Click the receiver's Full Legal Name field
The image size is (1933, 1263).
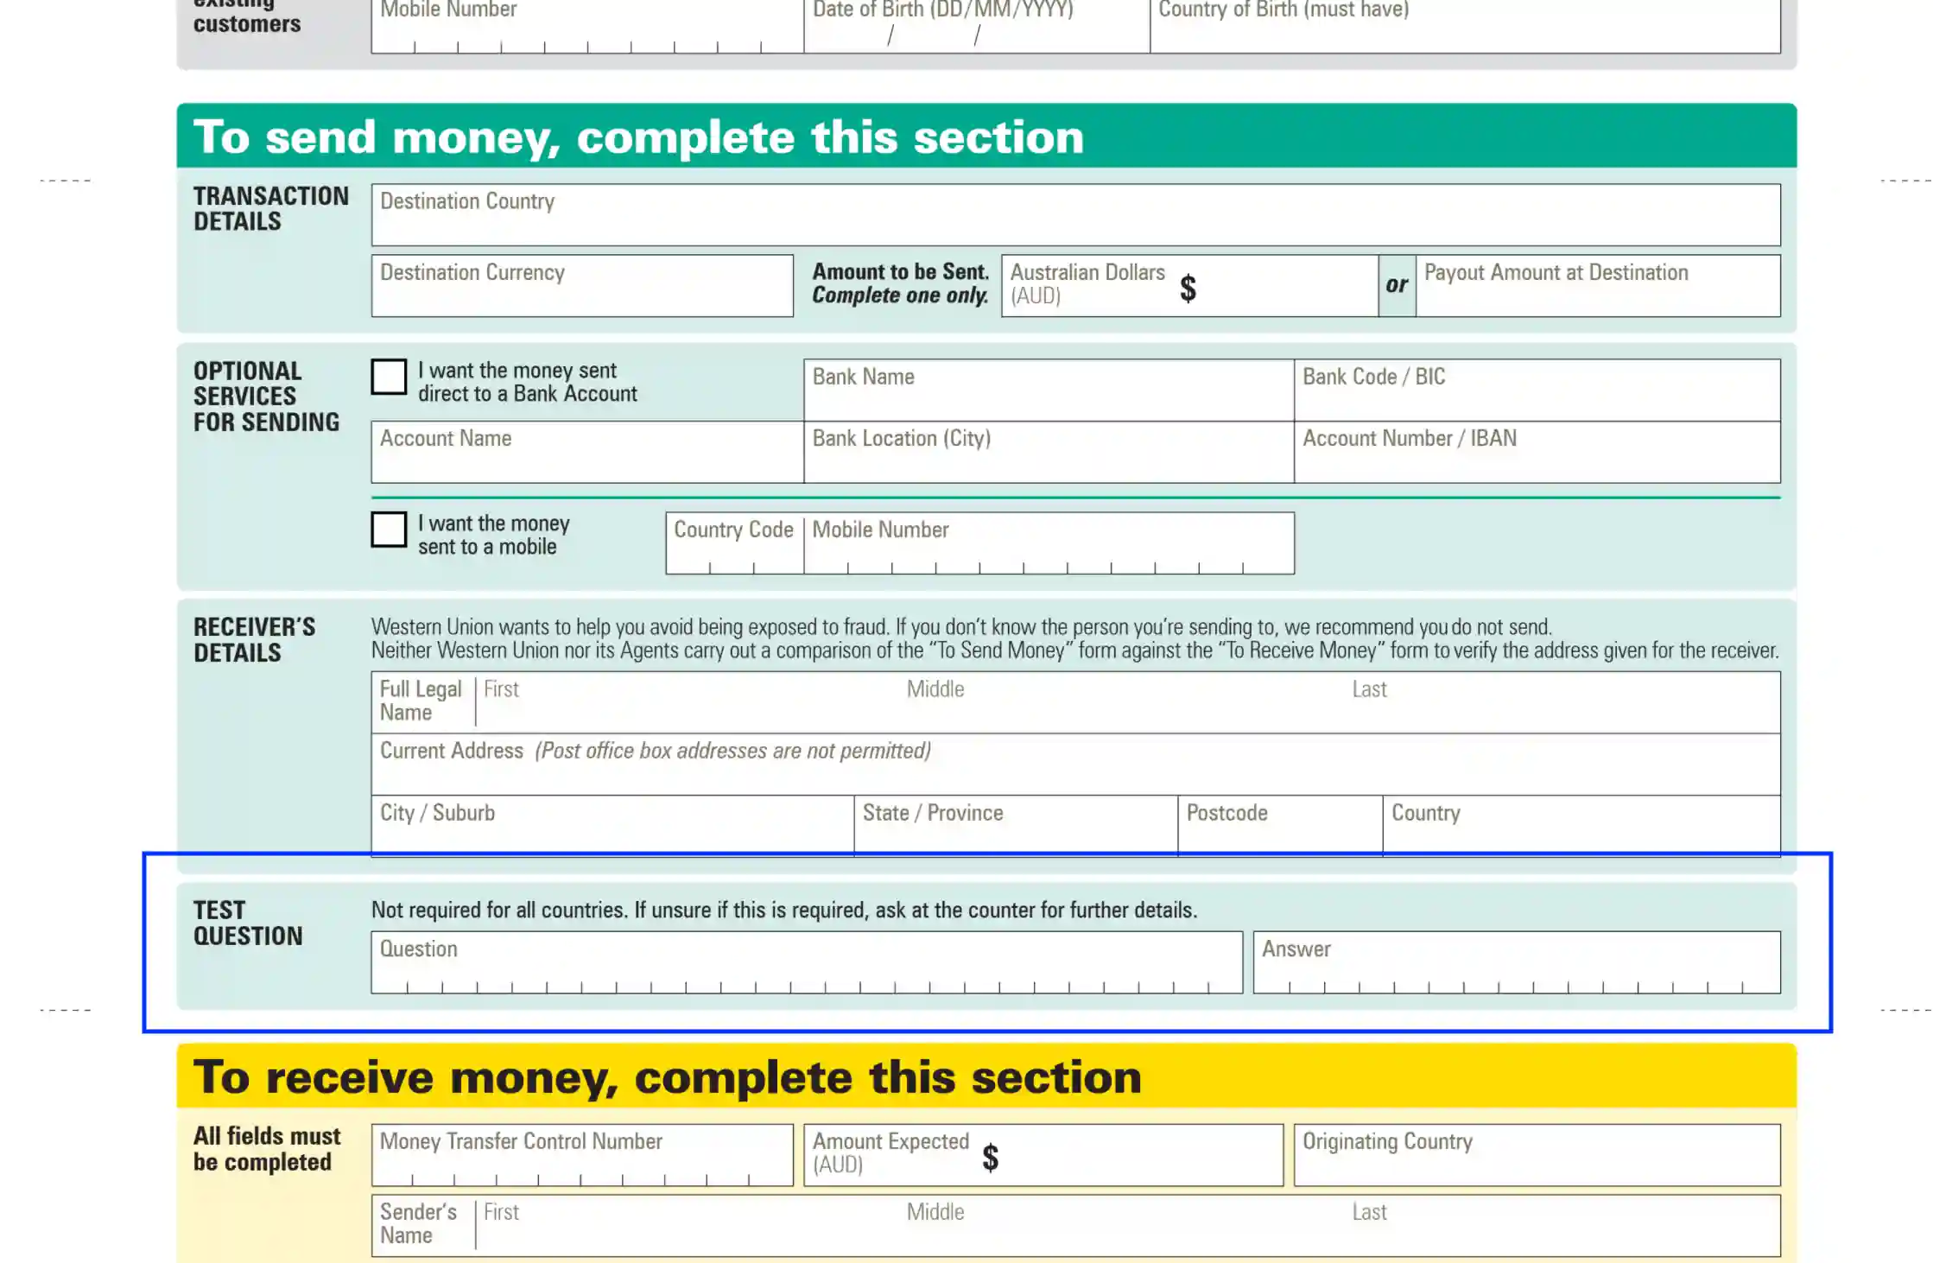1075,703
